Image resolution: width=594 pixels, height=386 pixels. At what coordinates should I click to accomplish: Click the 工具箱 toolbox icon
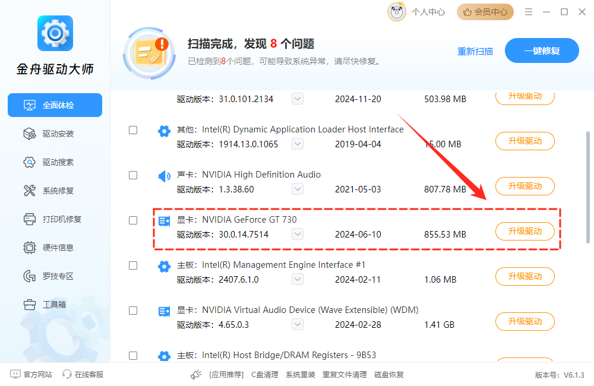(x=30, y=305)
